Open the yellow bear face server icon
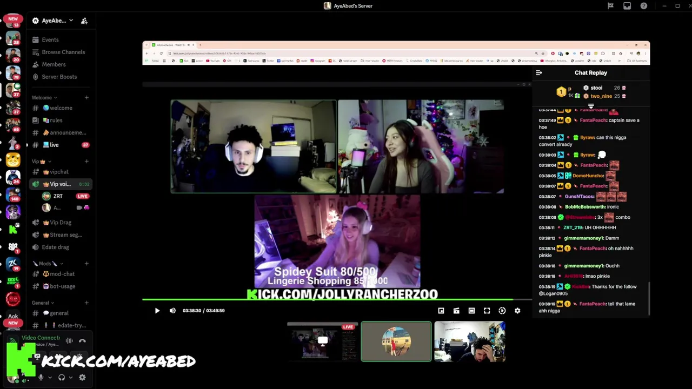Viewport: 692px width, 389px height. 13,159
